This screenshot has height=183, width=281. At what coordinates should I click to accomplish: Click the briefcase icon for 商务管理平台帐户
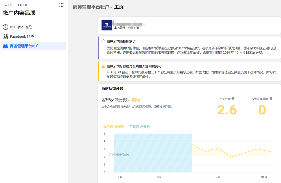pos(5,46)
